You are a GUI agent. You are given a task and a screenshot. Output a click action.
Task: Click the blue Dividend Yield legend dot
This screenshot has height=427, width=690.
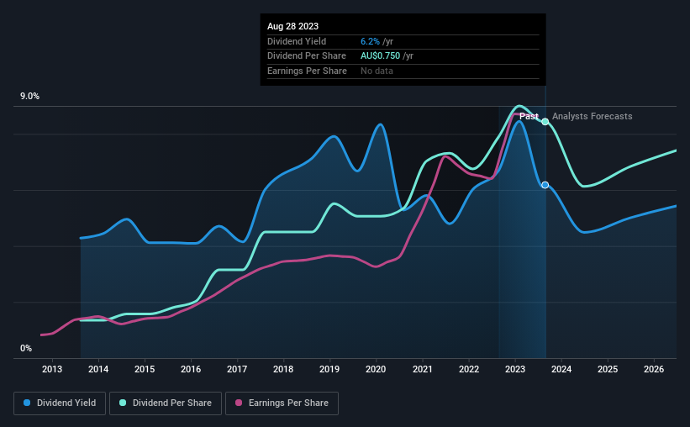(x=27, y=403)
